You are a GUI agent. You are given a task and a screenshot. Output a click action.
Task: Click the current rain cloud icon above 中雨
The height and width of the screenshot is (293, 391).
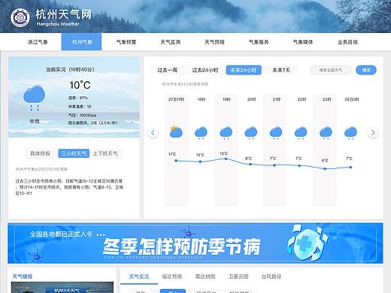click(x=35, y=98)
